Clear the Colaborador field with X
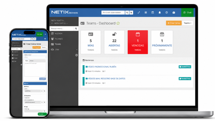The image size is (215, 121). pyautogui.click(x=42, y=102)
